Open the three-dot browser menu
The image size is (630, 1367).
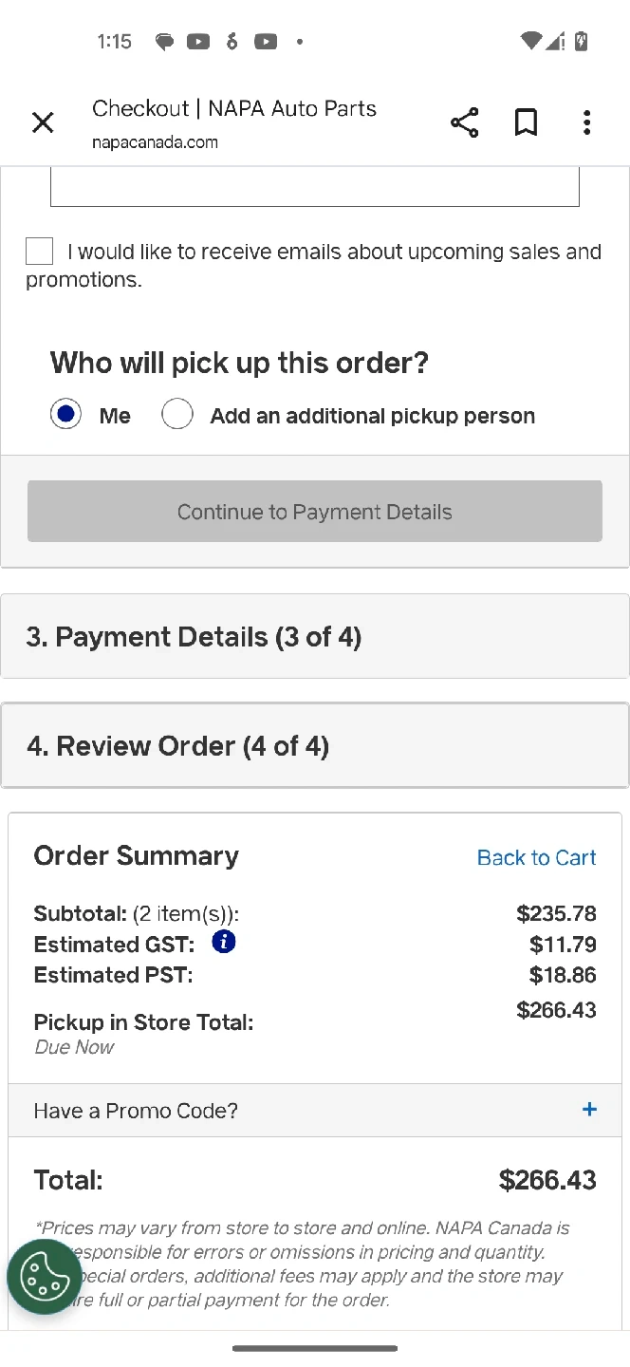point(586,122)
